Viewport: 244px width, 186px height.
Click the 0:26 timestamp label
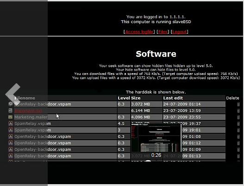[156, 155]
